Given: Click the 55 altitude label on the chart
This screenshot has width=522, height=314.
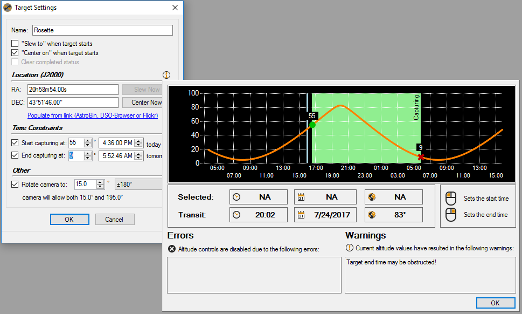Looking at the screenshot, I should pyautogui.click(x=312, y=115).
